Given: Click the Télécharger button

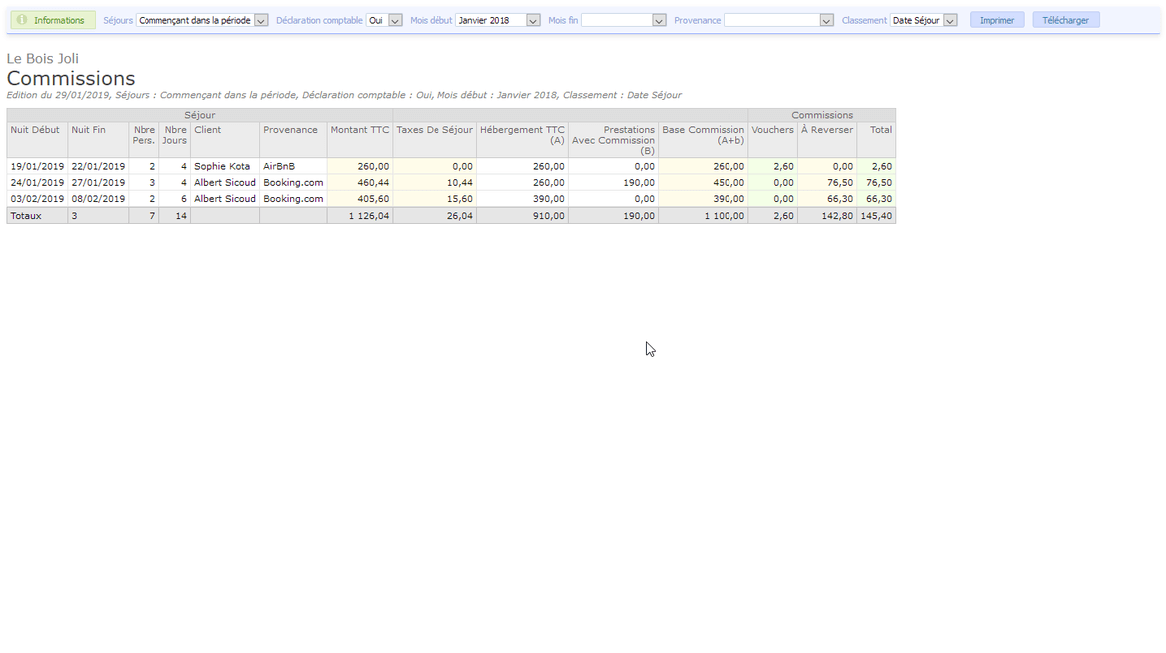Looking at the screenshot, I should [1065, 20].
